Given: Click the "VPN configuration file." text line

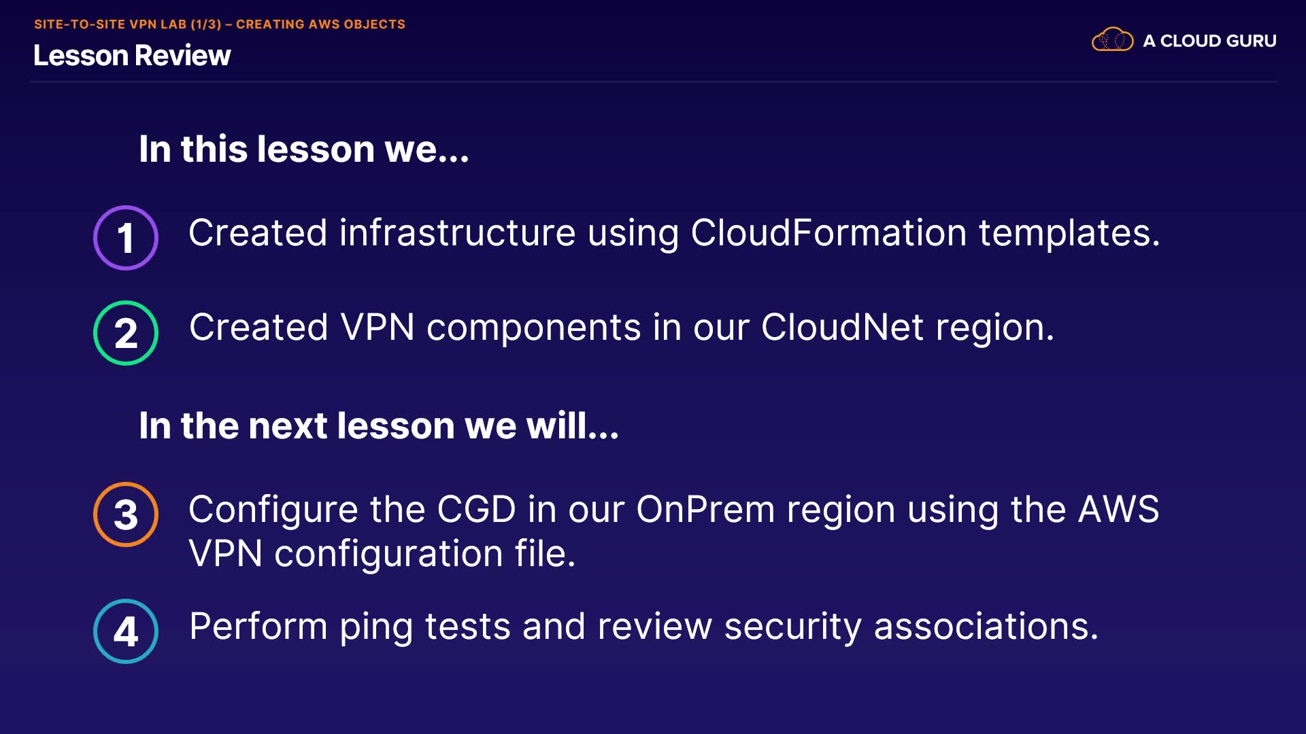Looking at the screenshot, I should pyautogui.click(x=382, y=553).
